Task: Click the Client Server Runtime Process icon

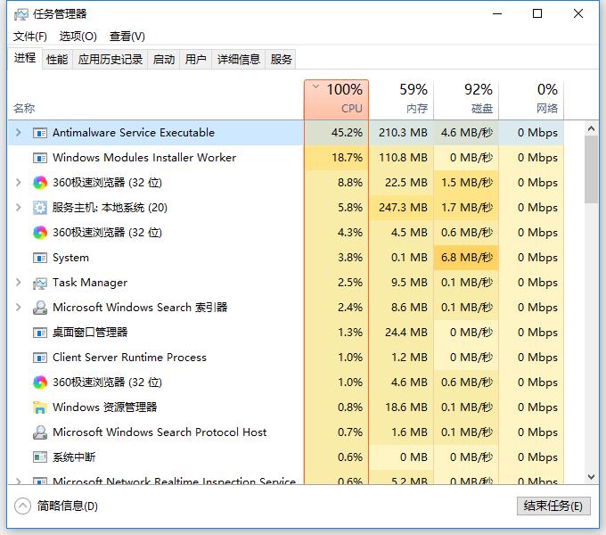Action: coord(40,358)
